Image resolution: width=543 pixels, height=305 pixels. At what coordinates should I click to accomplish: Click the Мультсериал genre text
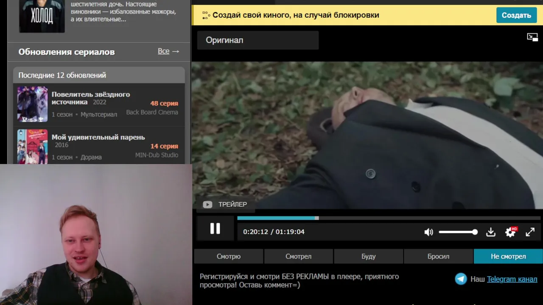[99, 114]
